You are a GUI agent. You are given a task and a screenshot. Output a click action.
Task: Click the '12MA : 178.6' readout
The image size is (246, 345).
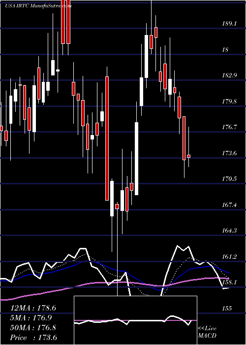pyautogui.click(x=33, y=308)
